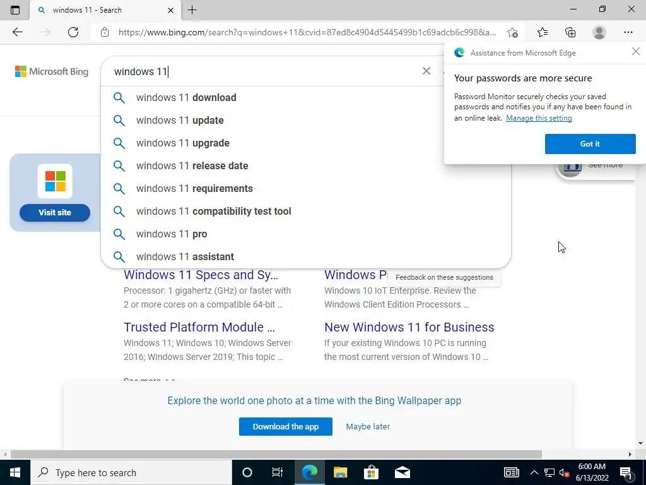Click the Microsoft logo tile above Visit site

tap(56, 181)
